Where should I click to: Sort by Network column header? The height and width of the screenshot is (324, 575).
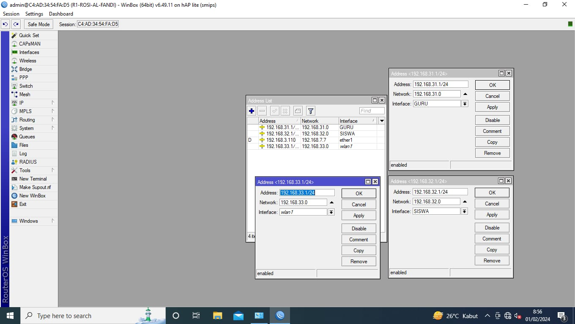pos(319,121)
